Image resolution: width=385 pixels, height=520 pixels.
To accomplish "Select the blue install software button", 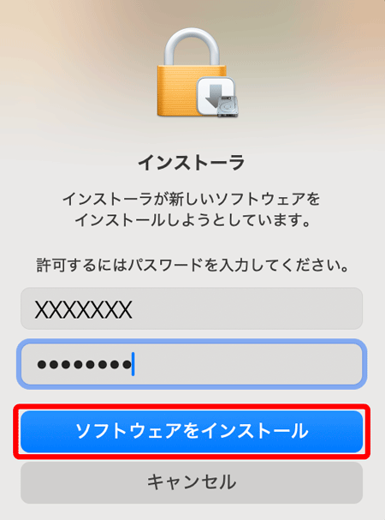I will [192, 432].
